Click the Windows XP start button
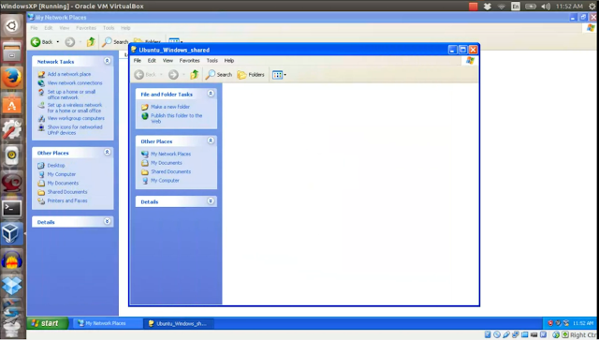Screen dimensions: 599x340 48,323
